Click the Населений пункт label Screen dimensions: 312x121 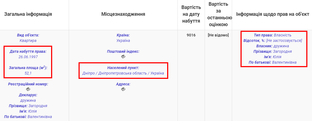(x=123, y=68)
